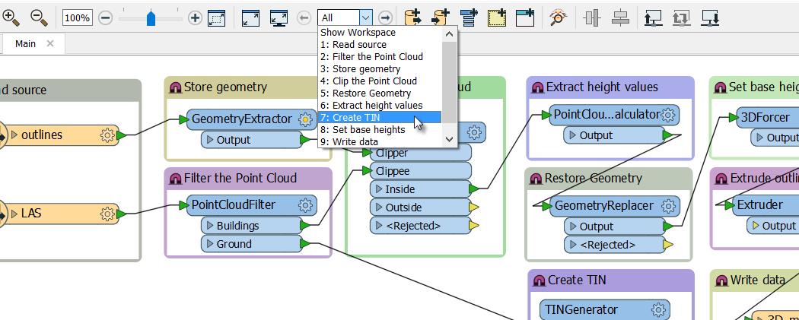Expand the Buildings output port triangle
The width and height of the screenshot is (799, 320).
(211, 226)
